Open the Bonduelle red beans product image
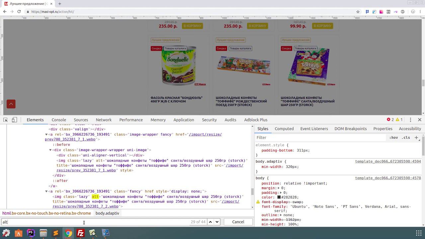Image resolution: width=425 pixels, height=239 pixels. click(x=179, y=66)
